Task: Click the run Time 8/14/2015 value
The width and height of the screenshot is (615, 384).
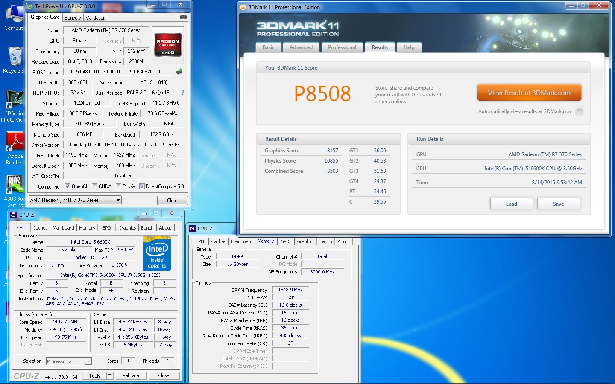Action: (x=557, y=182)
